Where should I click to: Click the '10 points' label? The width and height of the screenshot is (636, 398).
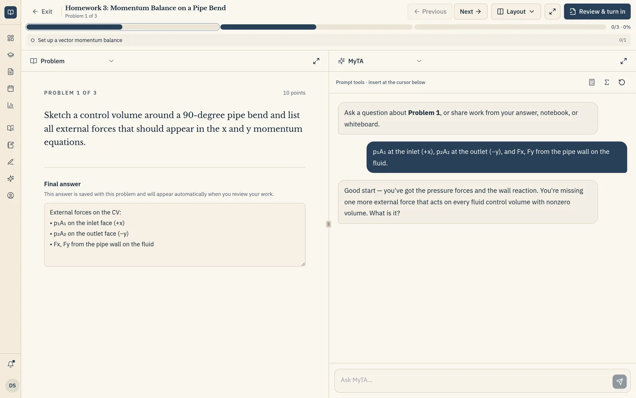pos(294,93)
